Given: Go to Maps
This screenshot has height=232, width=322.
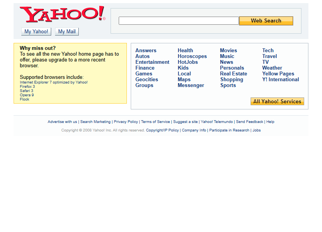Looking at the screenshot, I should click(x=184, y=79).
